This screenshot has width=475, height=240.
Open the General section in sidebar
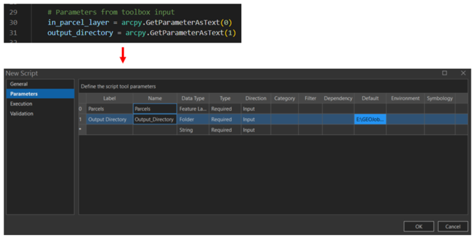pyautogui.click(x=40, y=84)
